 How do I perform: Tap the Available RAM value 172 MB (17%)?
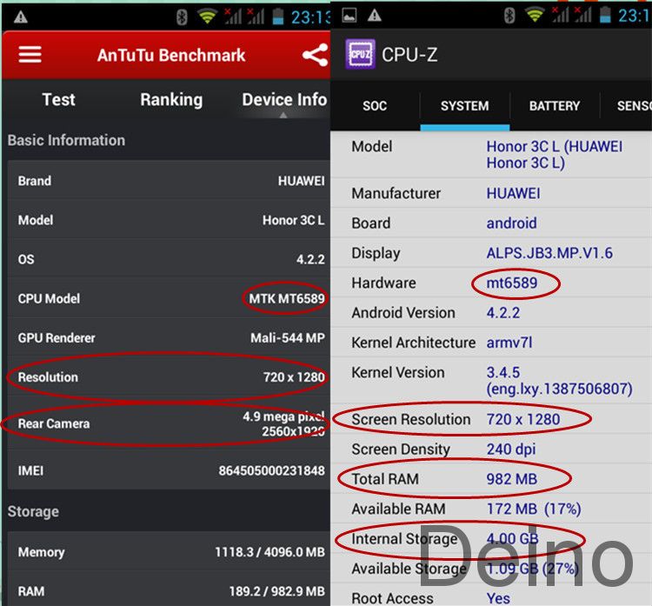[534, 509]
